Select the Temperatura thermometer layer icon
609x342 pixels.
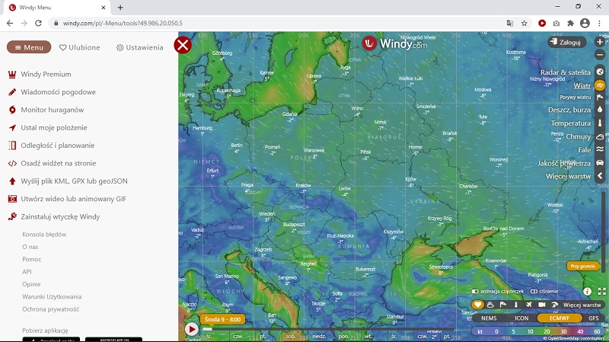tap(600, 123)
